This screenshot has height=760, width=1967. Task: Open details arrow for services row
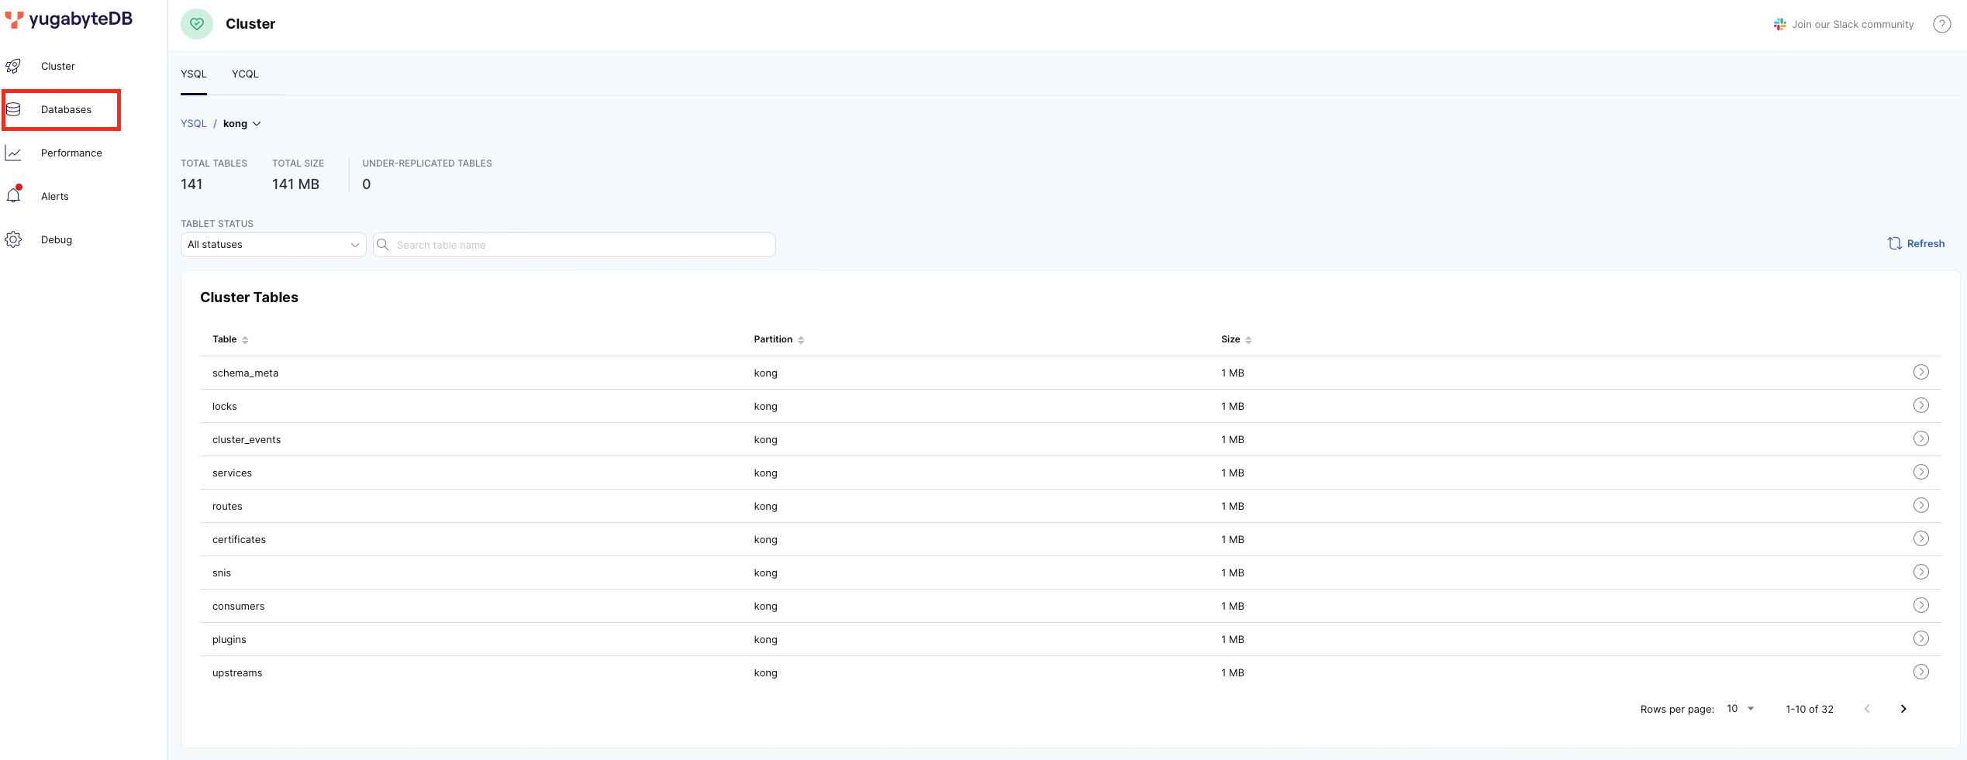(1921, 473)
